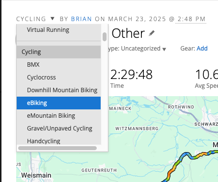This screenshot has width=218, height=182.
Task: Click the vertical scrollbar thumb in dropdown
Action: (105, 37)
